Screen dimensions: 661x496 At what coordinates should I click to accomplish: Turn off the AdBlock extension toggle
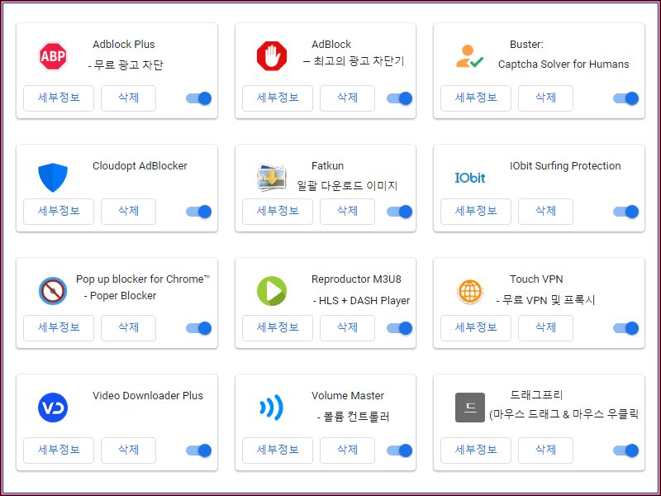coord(400,98)
